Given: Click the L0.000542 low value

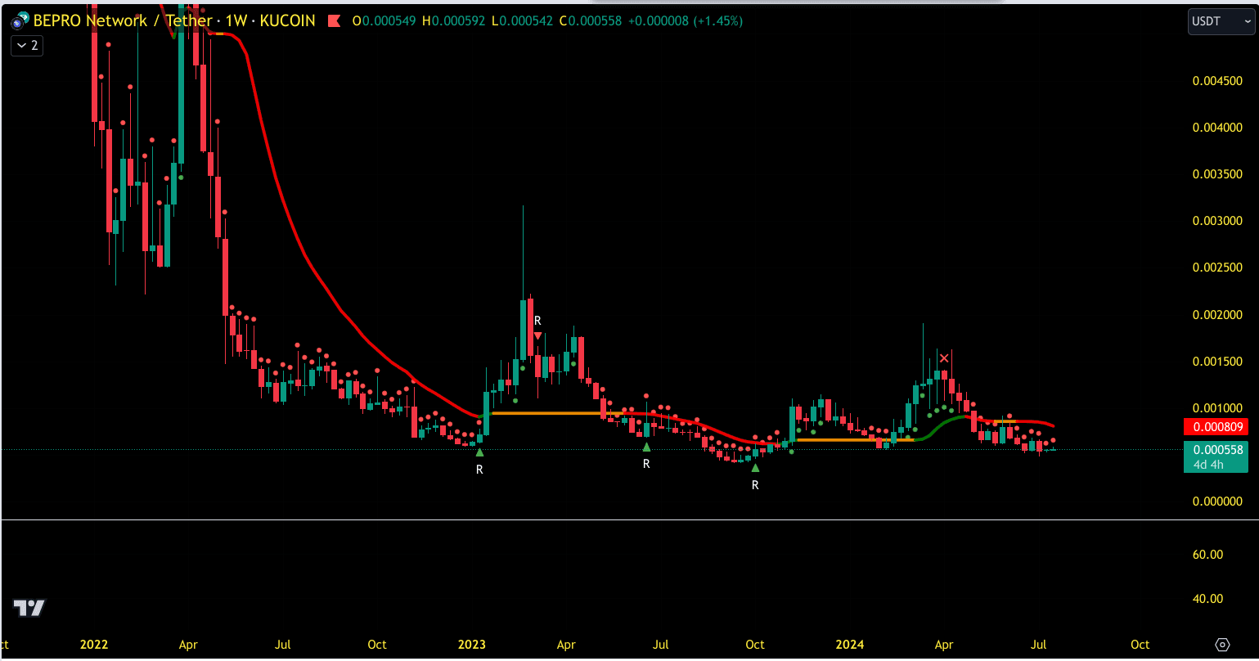Looking at the screenshot, I should click(523, 21).
